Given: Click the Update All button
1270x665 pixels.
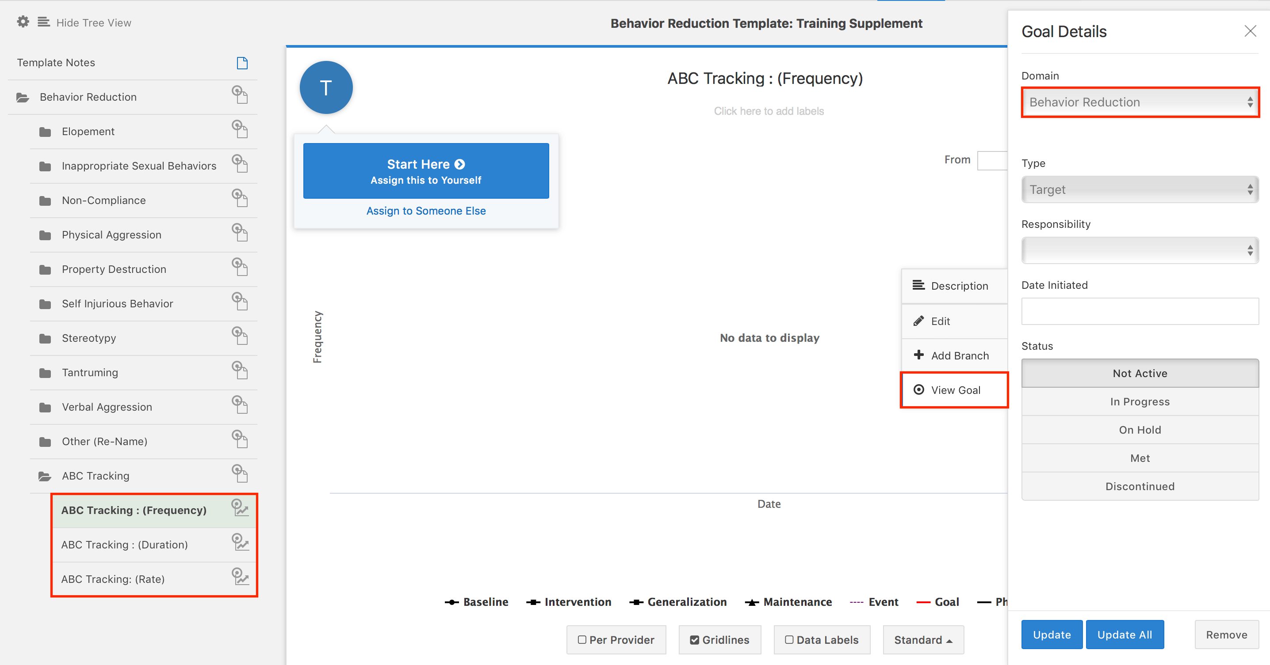Looking at the screenshot, I should [1124, 635].
